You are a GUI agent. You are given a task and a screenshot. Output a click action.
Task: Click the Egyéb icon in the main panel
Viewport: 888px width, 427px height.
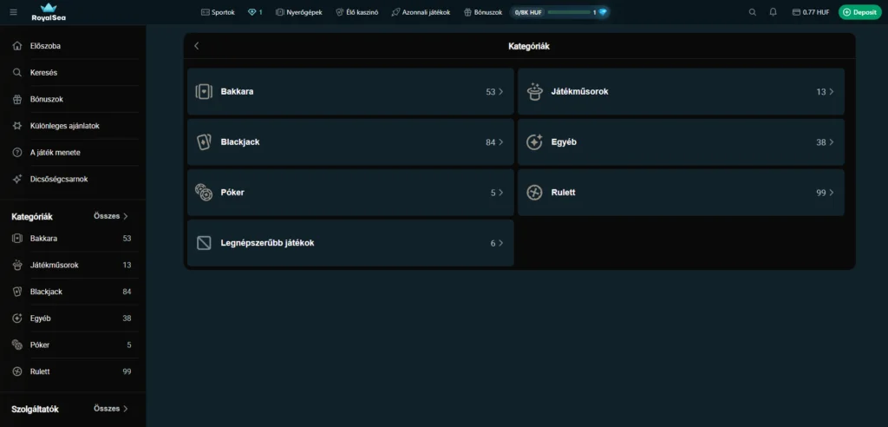point(534,142)
